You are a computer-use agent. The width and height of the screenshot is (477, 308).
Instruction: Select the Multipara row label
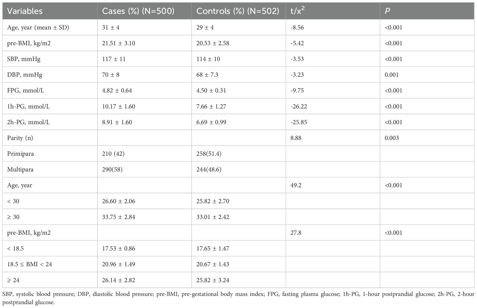click(x=20, y=170)
